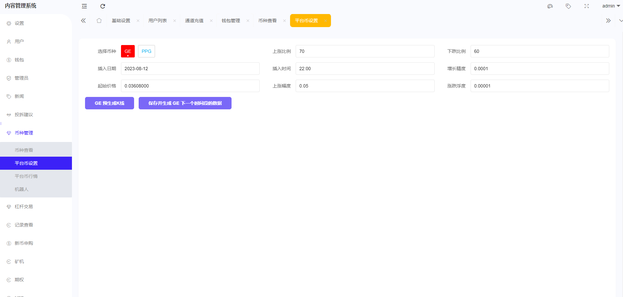Click the GE 预生成K线 button
The height and width of the screenshot is (297, 623).
[109, 103]
